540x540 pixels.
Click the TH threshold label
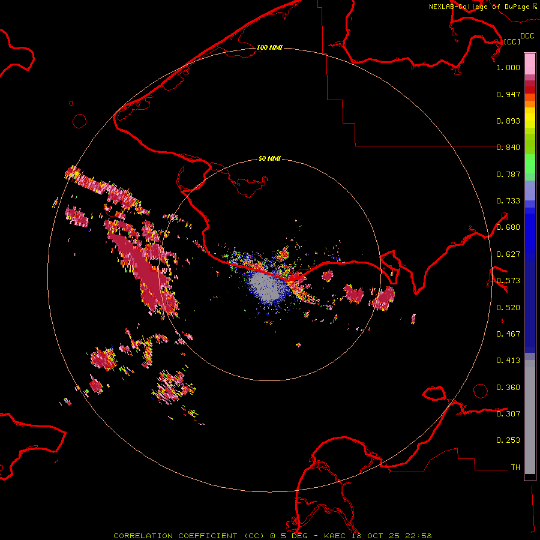point(515,467)
